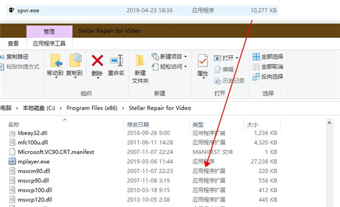The image size is (340, 207).
Task: Click the date 2019-04-23 18:36 of spvr.exe
Action: pyautogui.click(x=150, y=10)
